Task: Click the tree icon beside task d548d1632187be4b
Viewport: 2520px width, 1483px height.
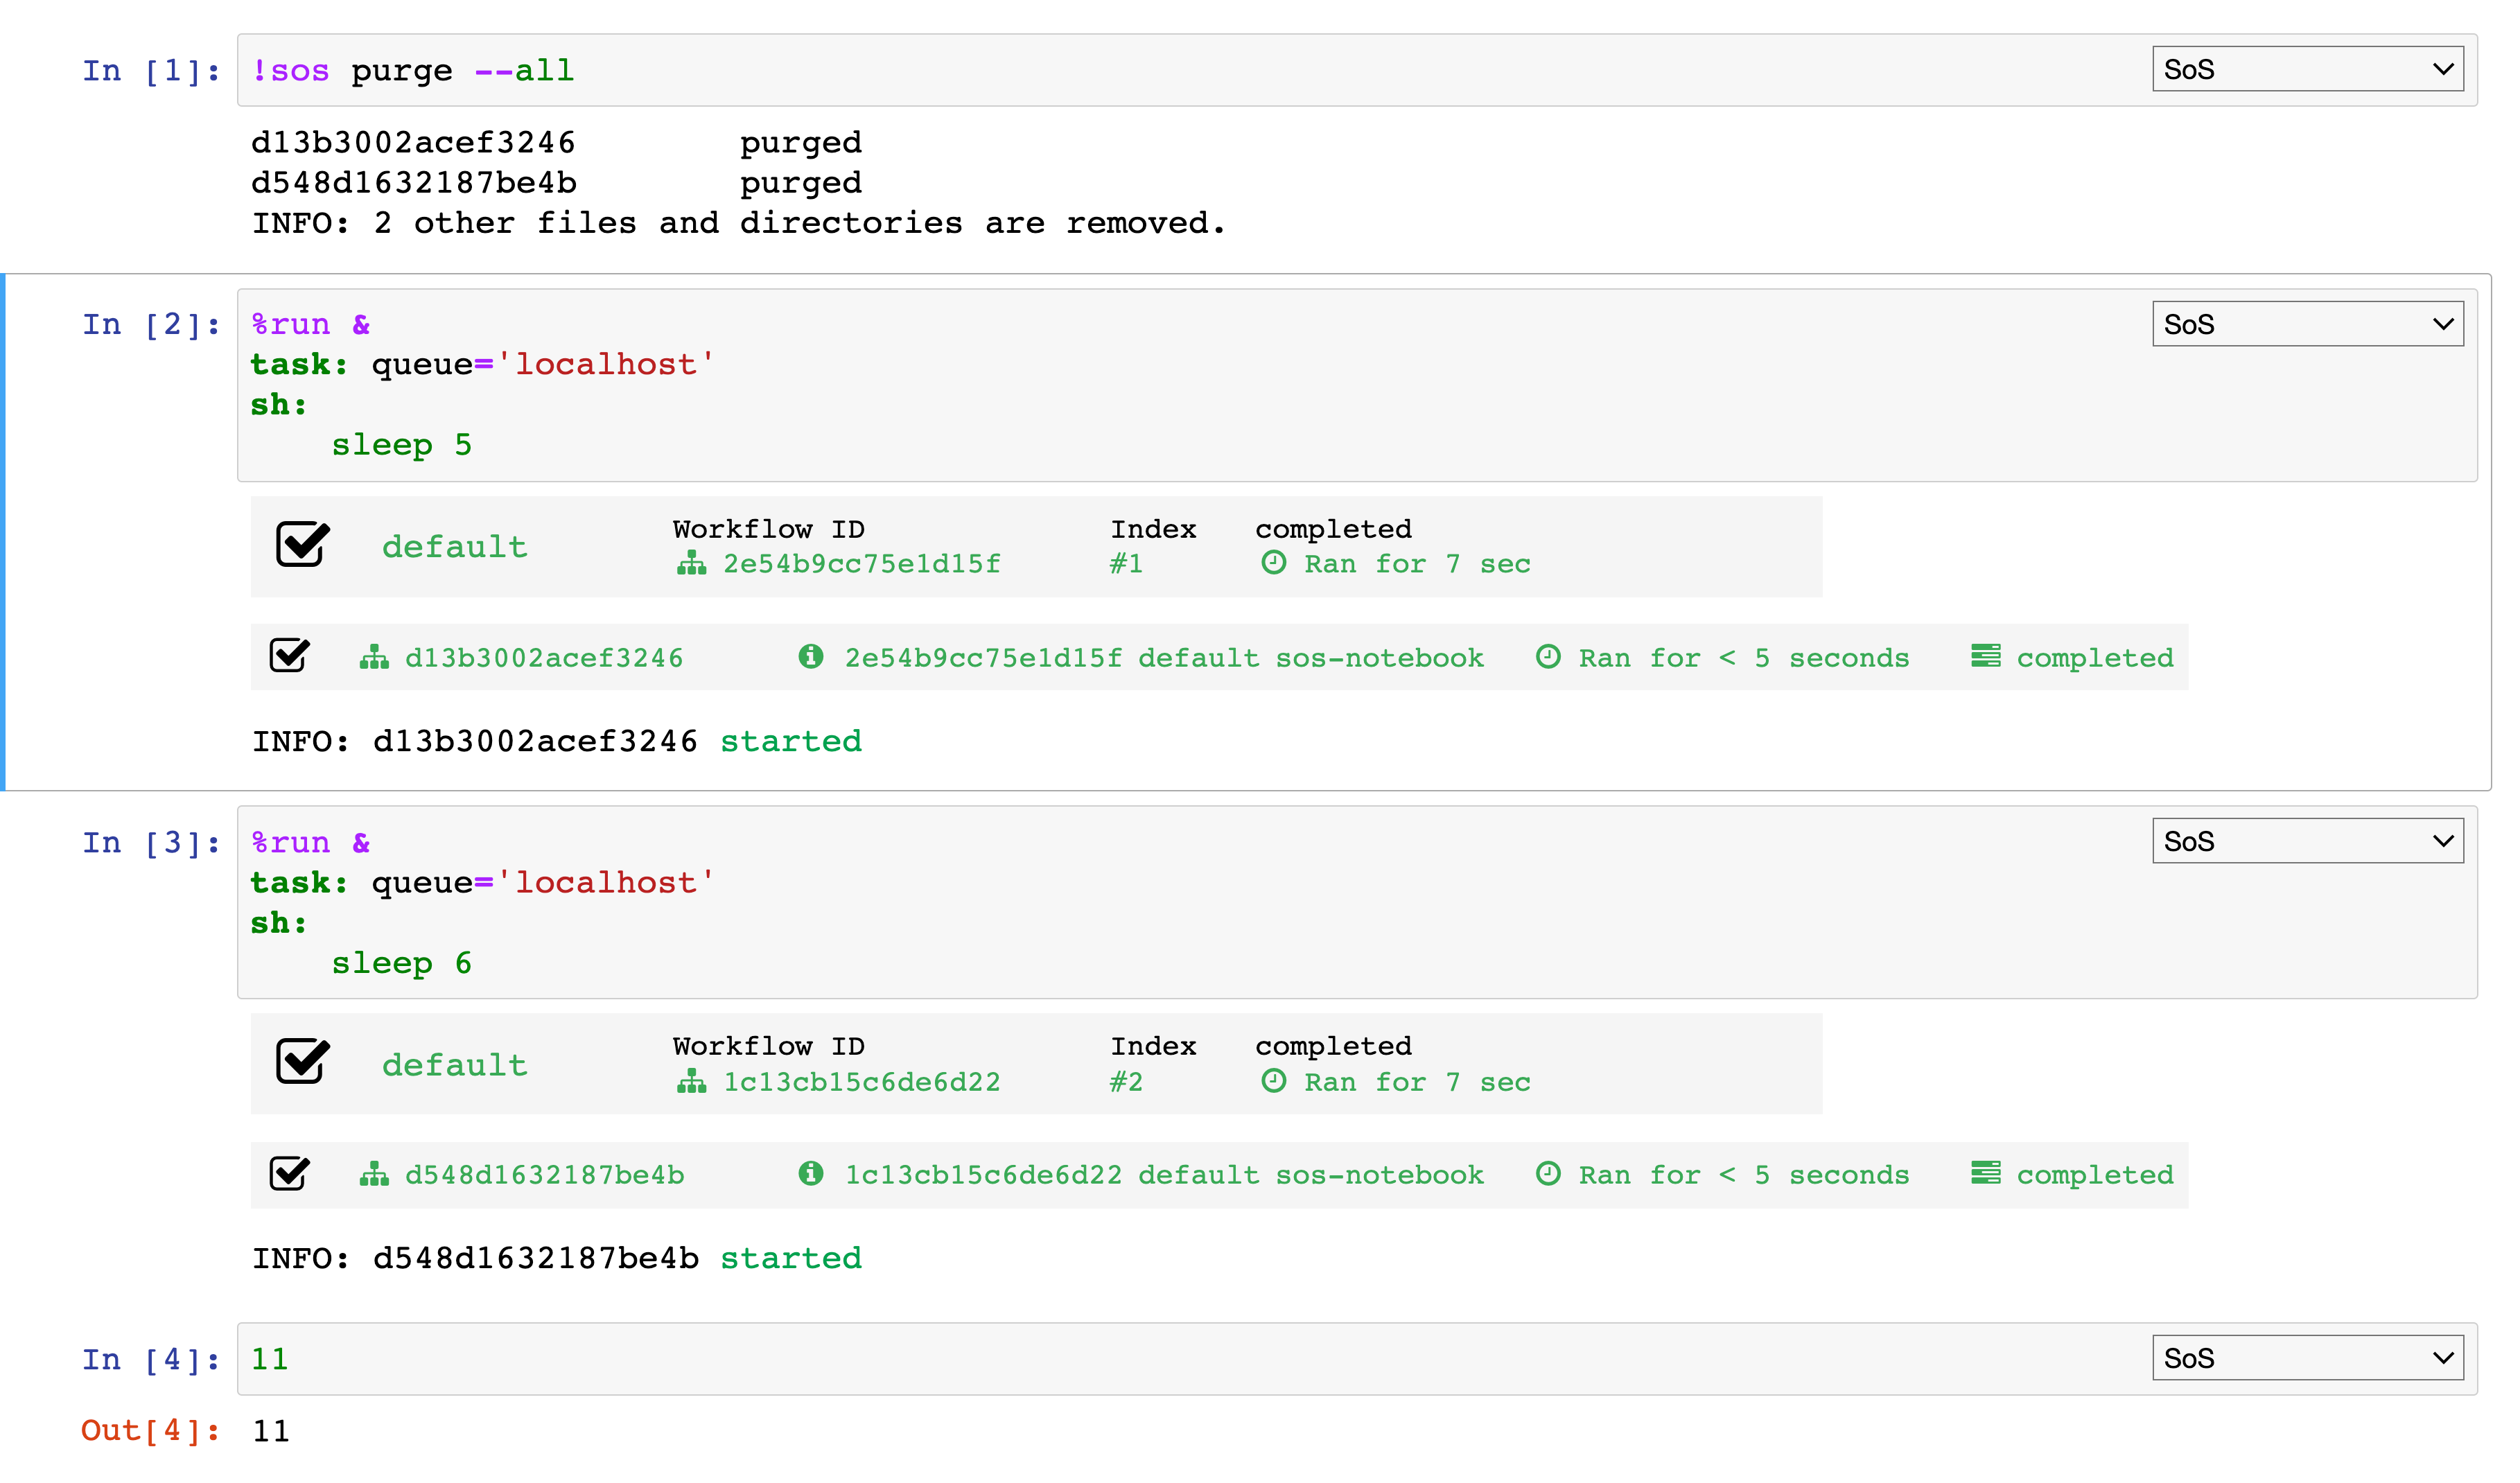Action: pyautogui.click(x=375, y=1175)
